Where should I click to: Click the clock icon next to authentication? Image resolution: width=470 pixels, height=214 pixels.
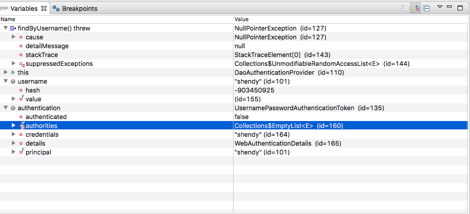click(x=13, y=108)
